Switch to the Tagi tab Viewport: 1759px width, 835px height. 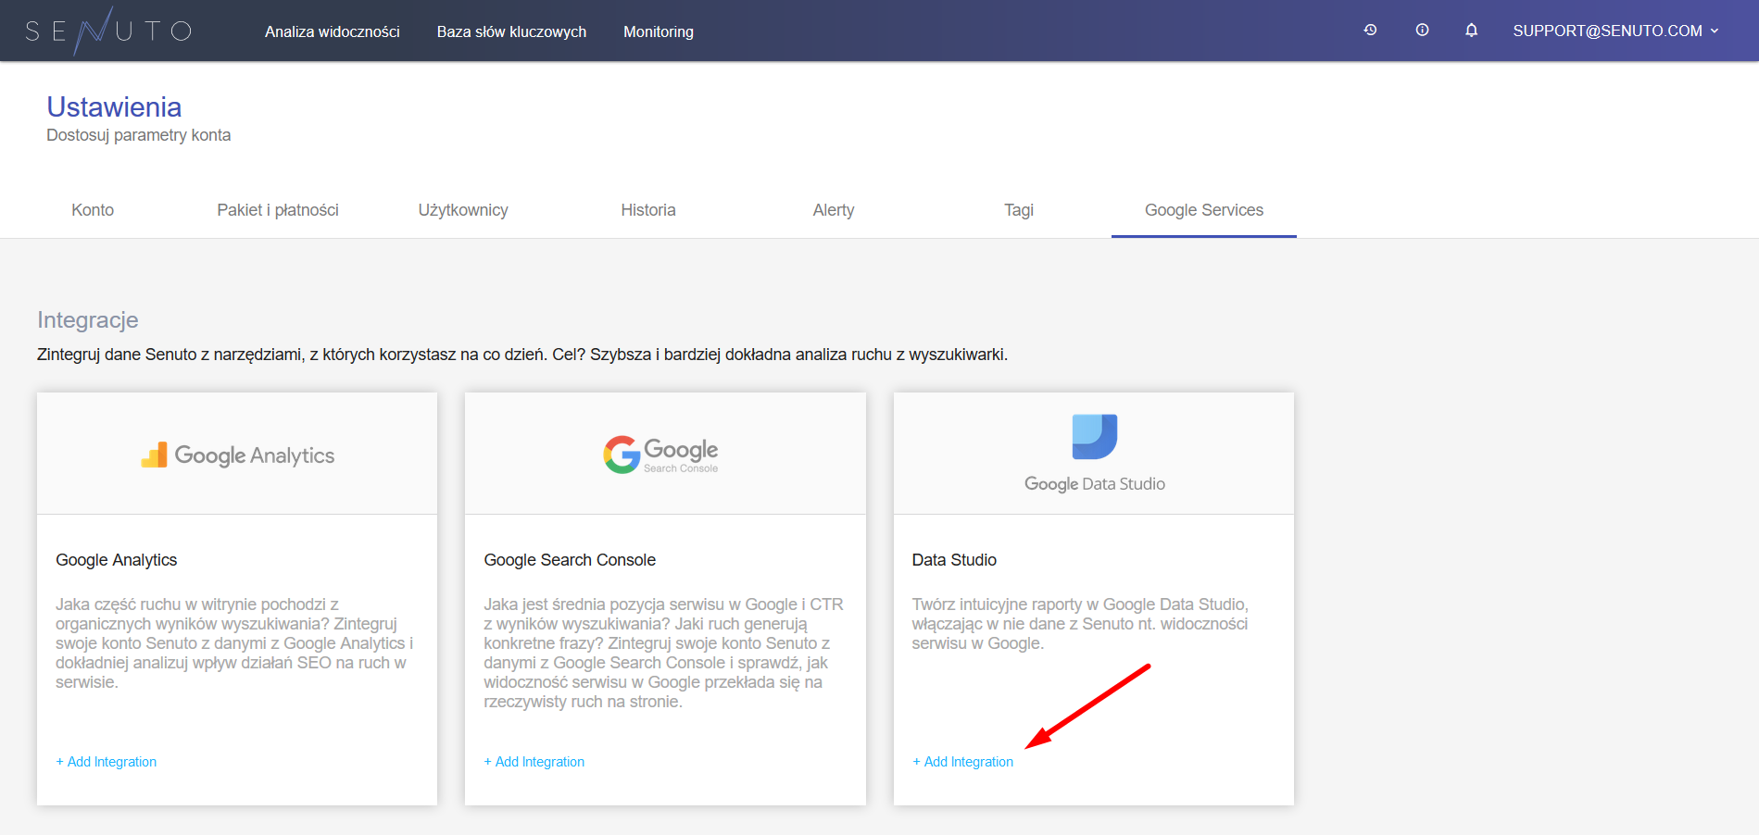point(1019,210)
